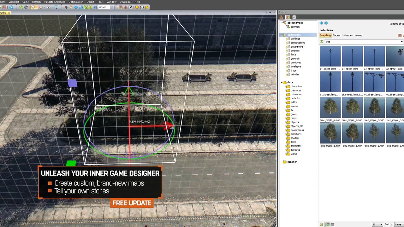Select the first tree_maple_a.msh thumbnail
404x227 pixels.
[330, 107]
